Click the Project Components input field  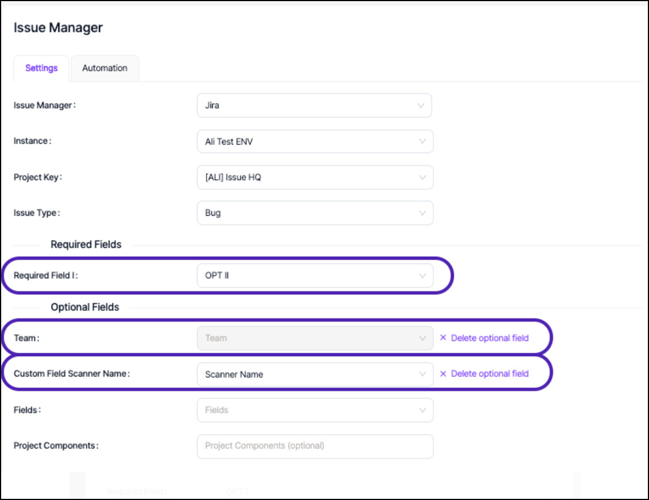[x=314, y=446]
